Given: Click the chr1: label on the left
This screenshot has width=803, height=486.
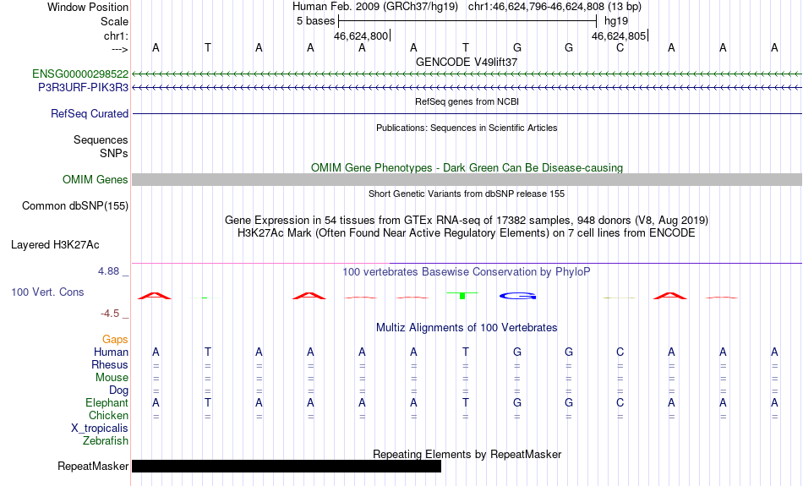Looking at the screenshot, I should click(116, 35).
